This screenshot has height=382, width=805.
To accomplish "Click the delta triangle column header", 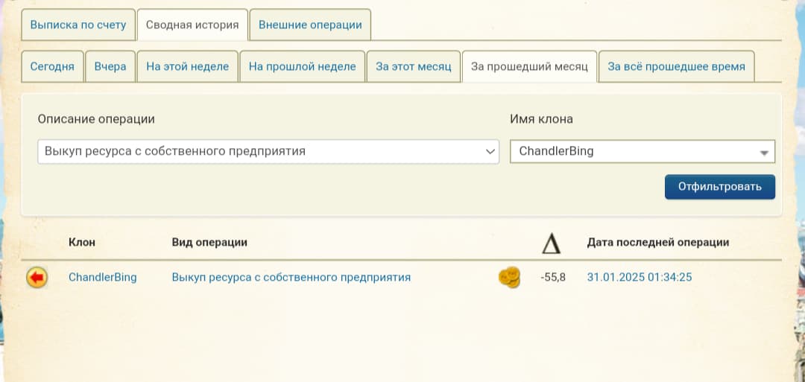I will 550,243.
